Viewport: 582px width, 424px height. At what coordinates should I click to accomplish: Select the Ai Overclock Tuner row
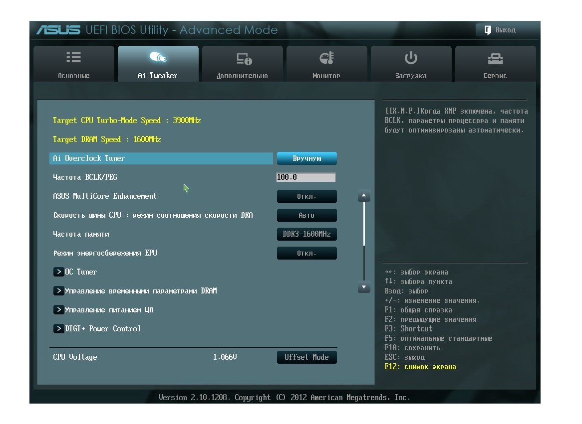coord(161,158)
